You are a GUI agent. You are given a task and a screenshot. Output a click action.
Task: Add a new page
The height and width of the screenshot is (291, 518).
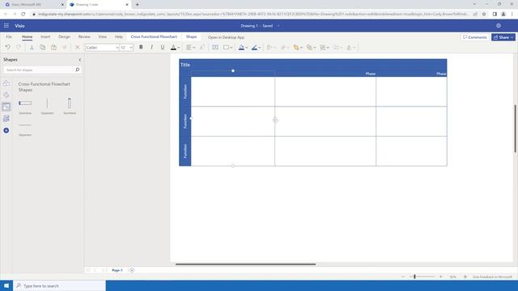pos(132,270)
